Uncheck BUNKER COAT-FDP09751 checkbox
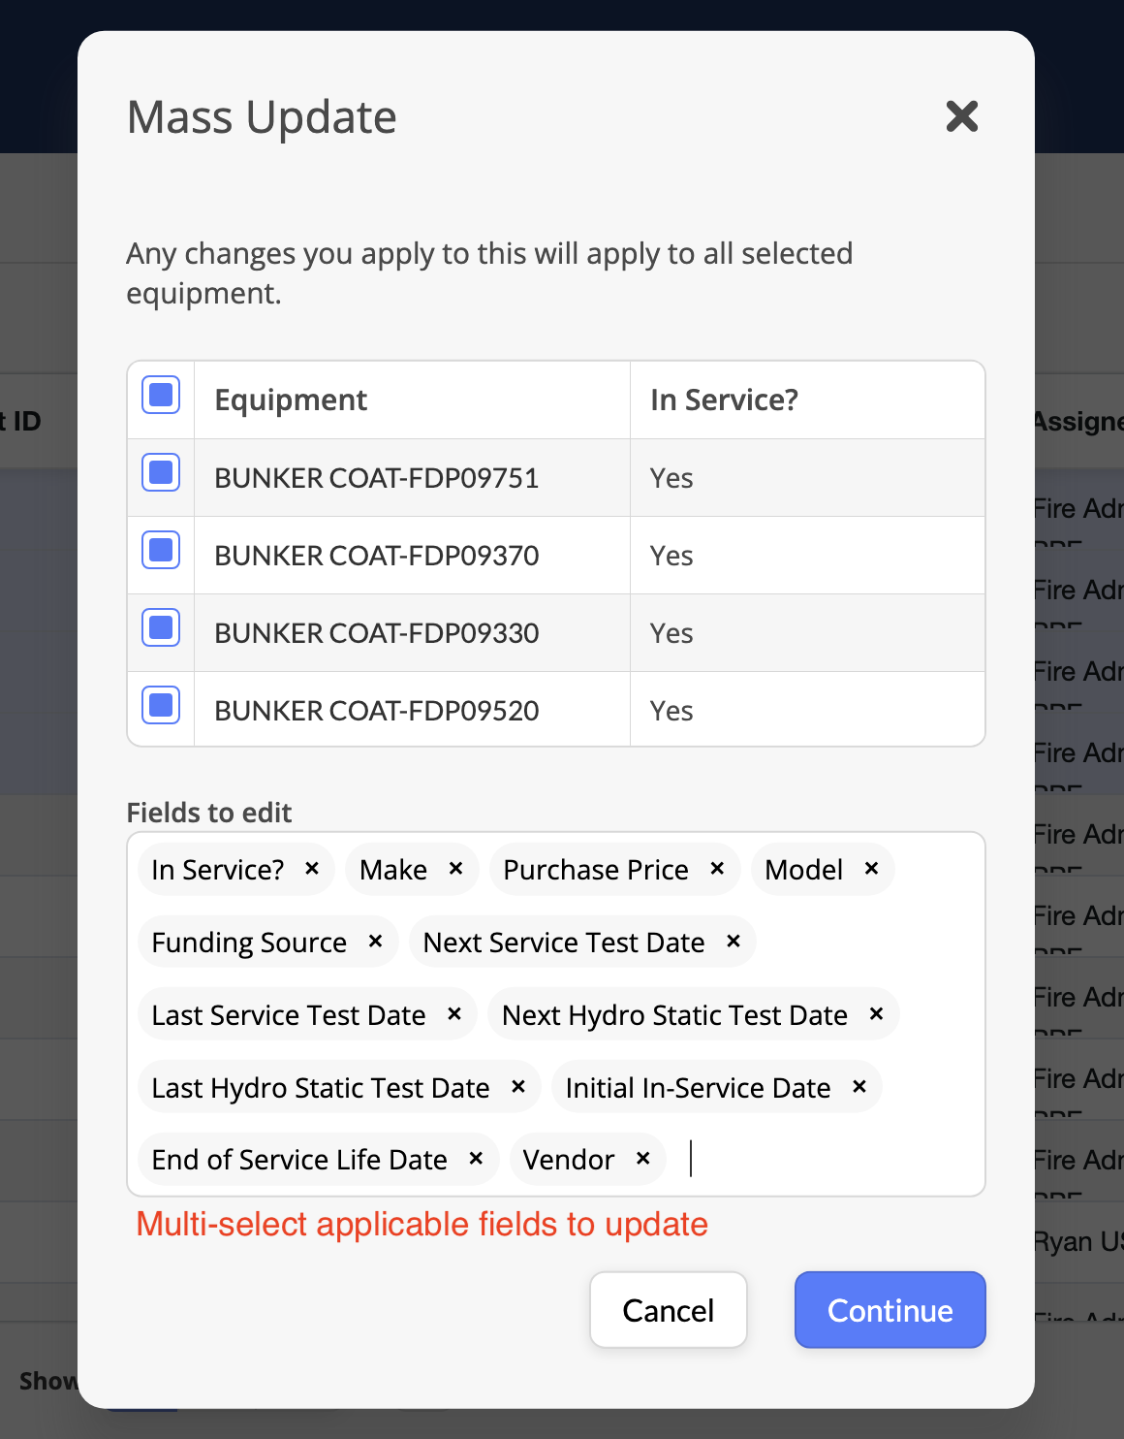The width and height of the screenshot is (1124, 1439). tap(161, 472)
